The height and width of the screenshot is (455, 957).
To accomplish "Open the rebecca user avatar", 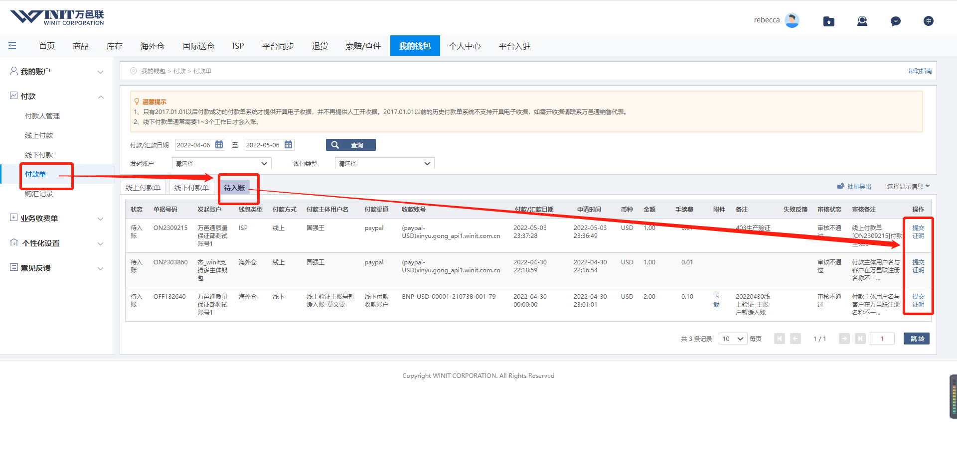I will pos(792,20).
